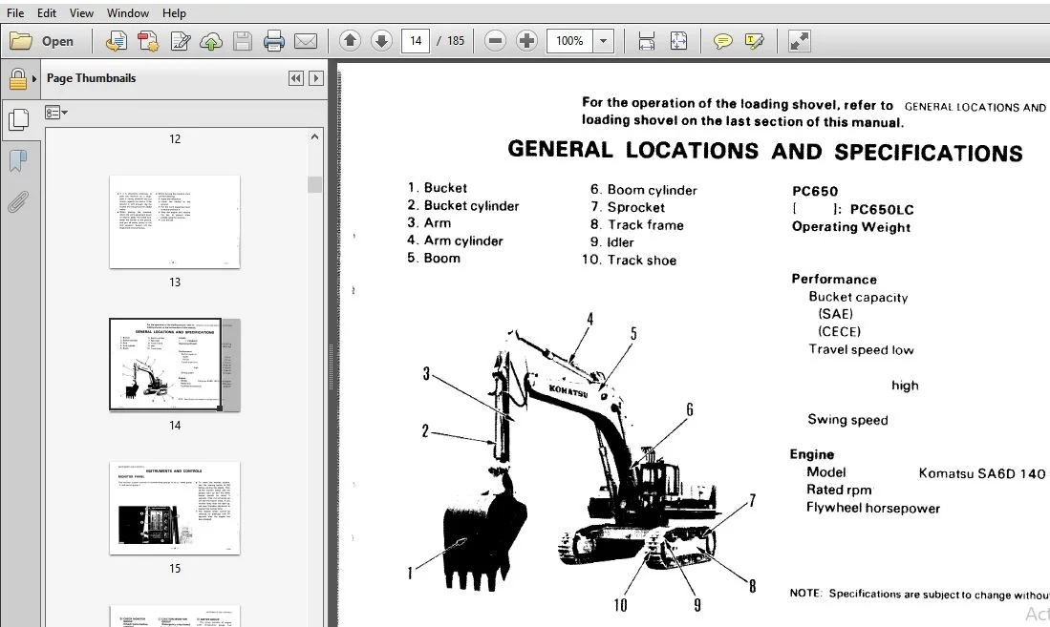This screenshot has height=627, width=1050.
Task: Click the text '4. Arm cylinder'
Action: pos(455,240)
